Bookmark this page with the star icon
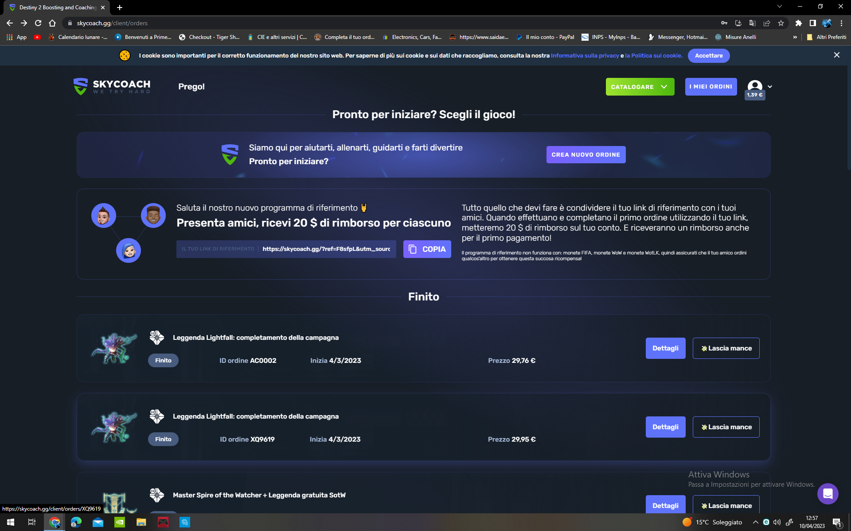This screenshot has width=851, height=531. tap(781, 23)
